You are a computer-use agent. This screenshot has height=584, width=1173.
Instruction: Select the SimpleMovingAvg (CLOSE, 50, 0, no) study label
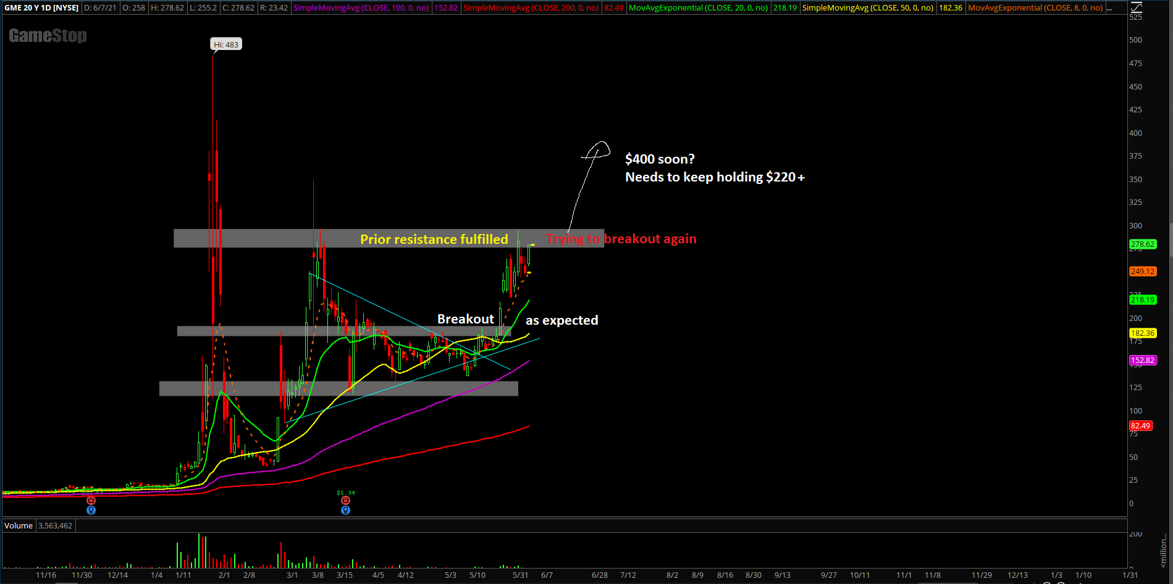[868, 8]
